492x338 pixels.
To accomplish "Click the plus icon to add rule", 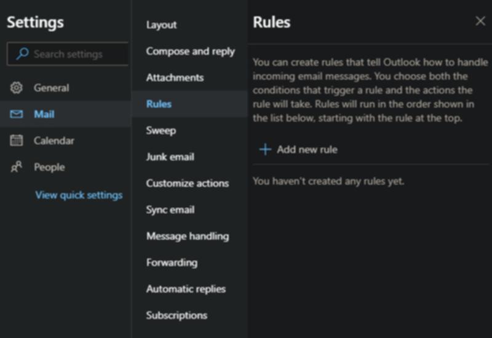I will [x=265, y=149].
